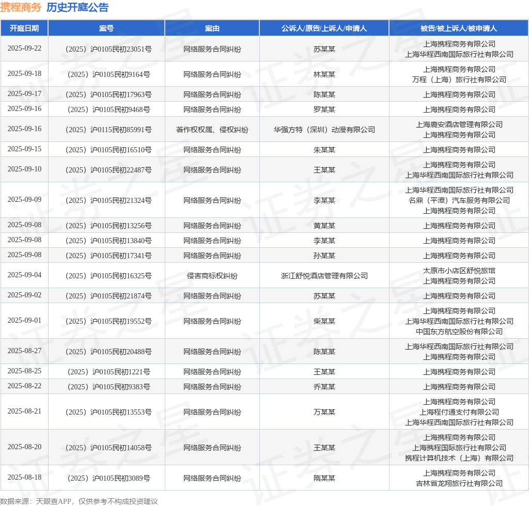
Task: Select case number 沪0105民初22487号
Action: pos(108,170)
